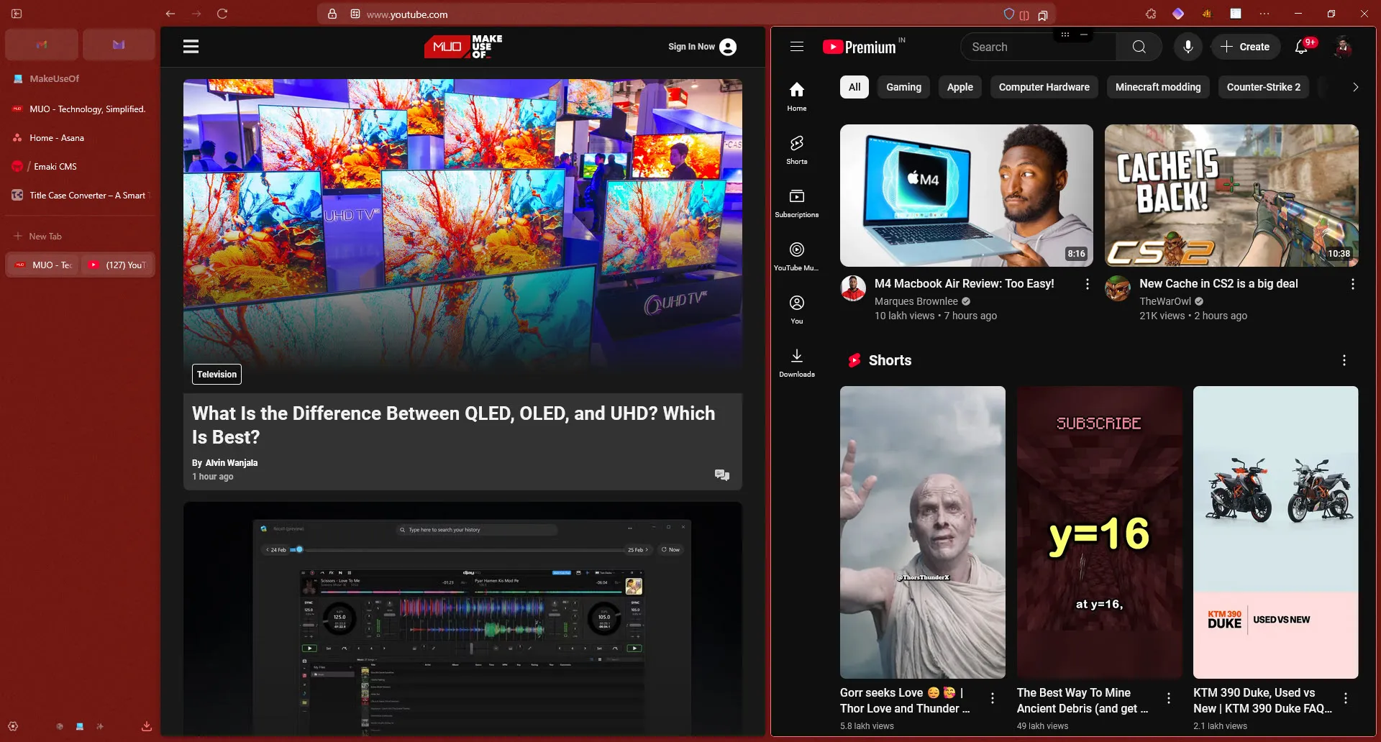Image resolution: width=1381 pixels, height=742 pixels.
Task: Open browser settings via the gear icon
Action: pyautogui.click(x=14, y=726)
